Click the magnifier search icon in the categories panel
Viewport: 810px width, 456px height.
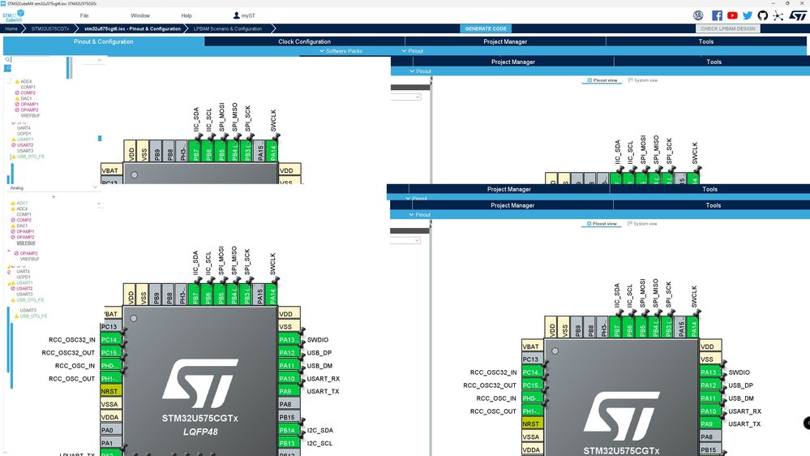point(7,60)
